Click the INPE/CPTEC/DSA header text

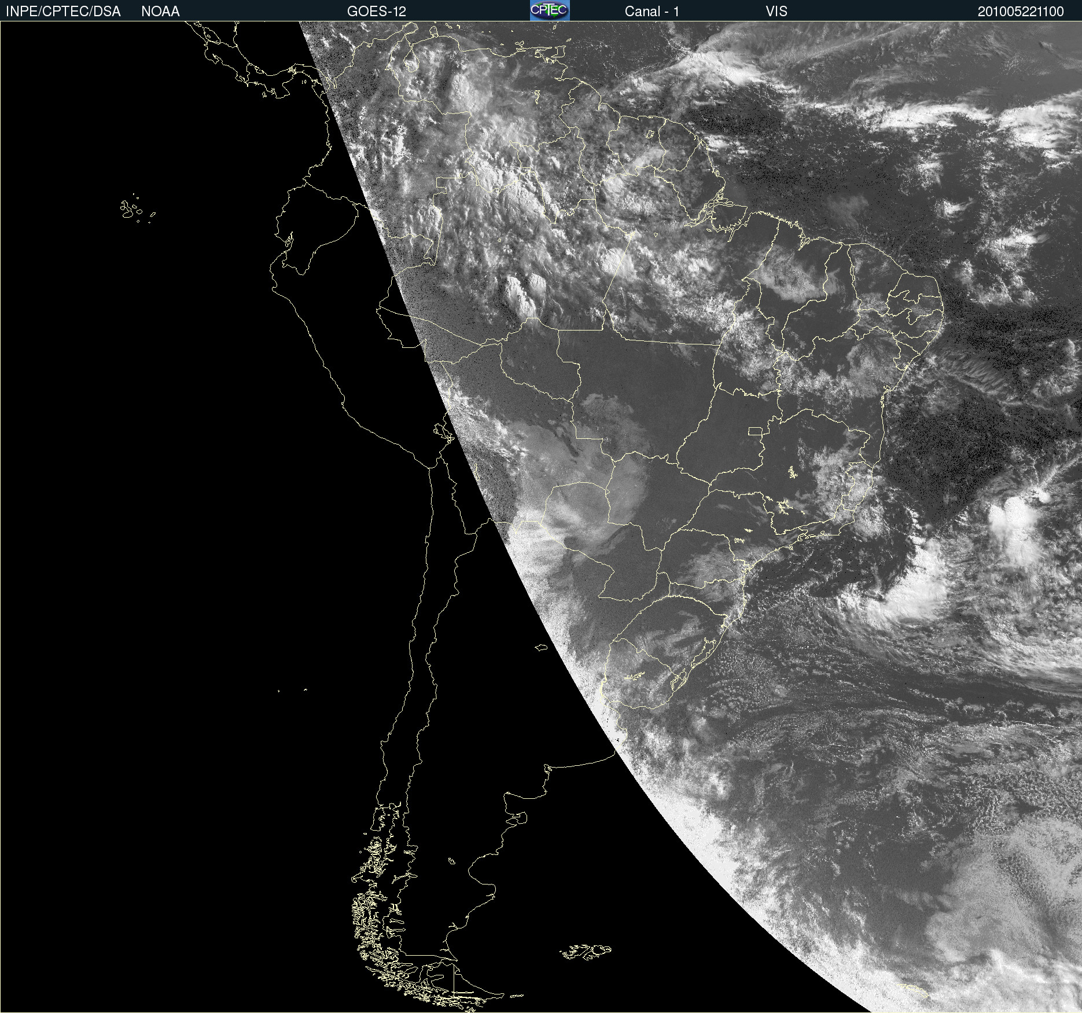click(x=63, y=12)
